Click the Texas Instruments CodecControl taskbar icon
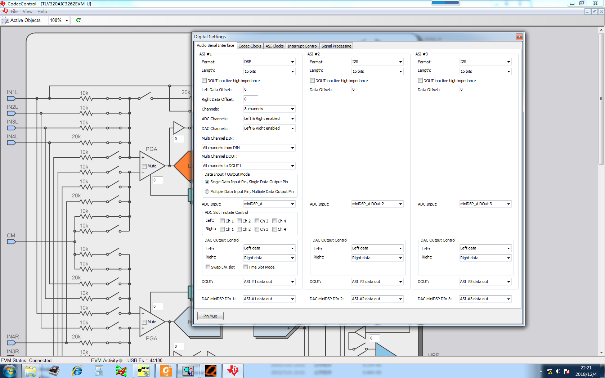 pos(233,371)
